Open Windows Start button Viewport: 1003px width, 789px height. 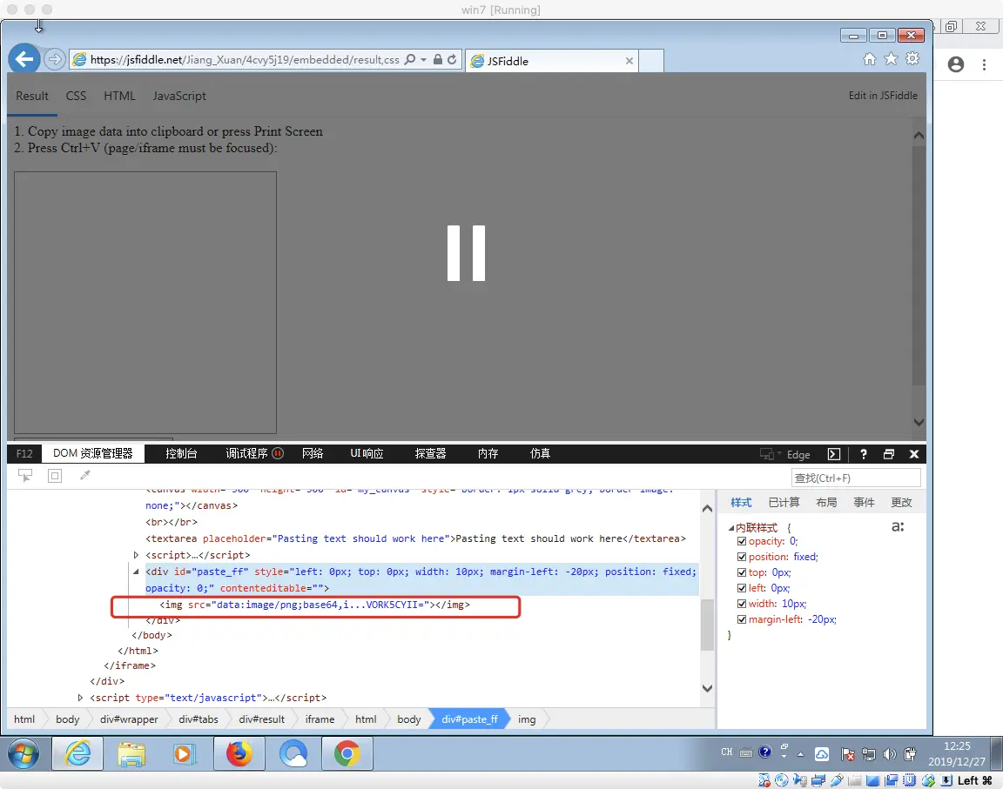click(24, 754)
